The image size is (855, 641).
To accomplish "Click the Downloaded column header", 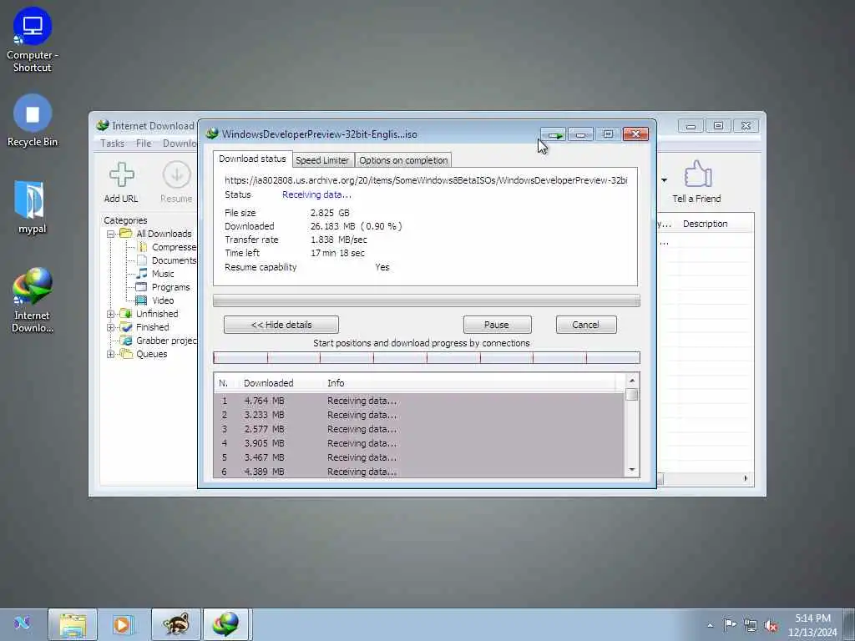I will click(x=269, y=383).
